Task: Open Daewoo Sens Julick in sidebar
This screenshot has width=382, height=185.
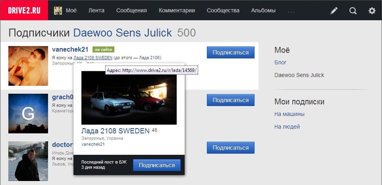Action: [299, 75]
